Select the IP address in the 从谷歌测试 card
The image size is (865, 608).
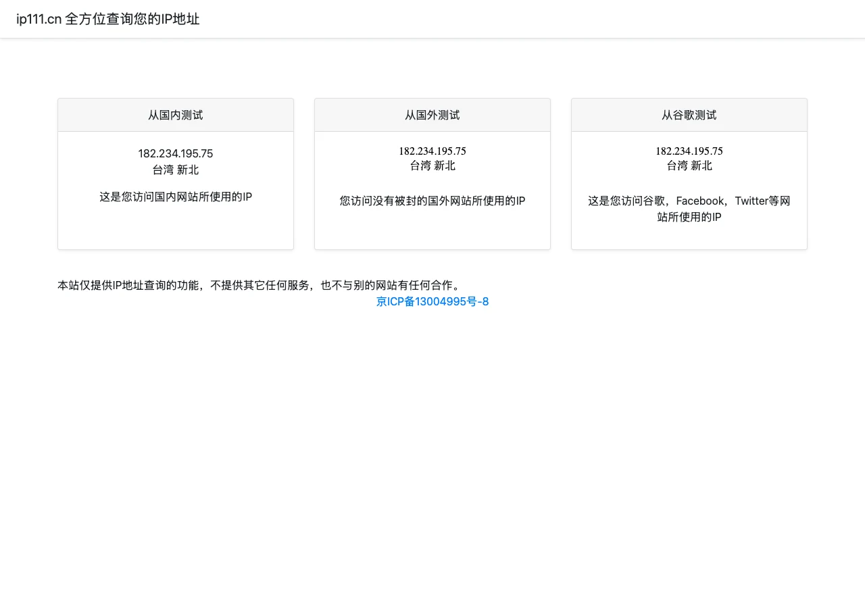689,151
